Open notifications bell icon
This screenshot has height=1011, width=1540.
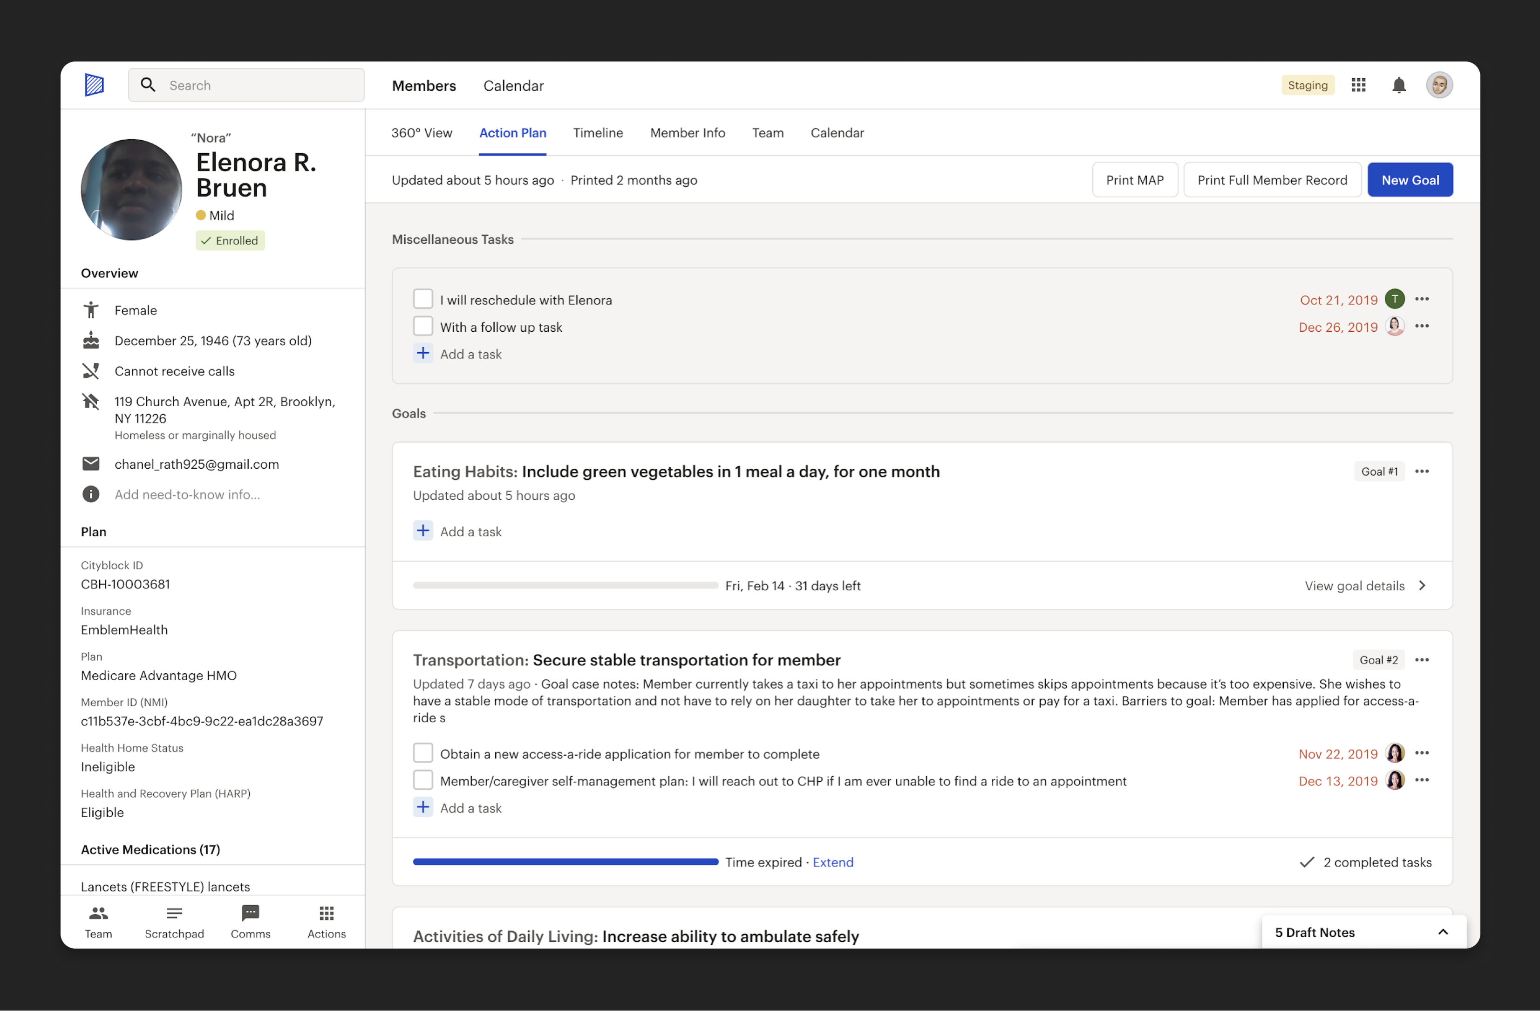pyautogui.click(x=1398, y=85)
